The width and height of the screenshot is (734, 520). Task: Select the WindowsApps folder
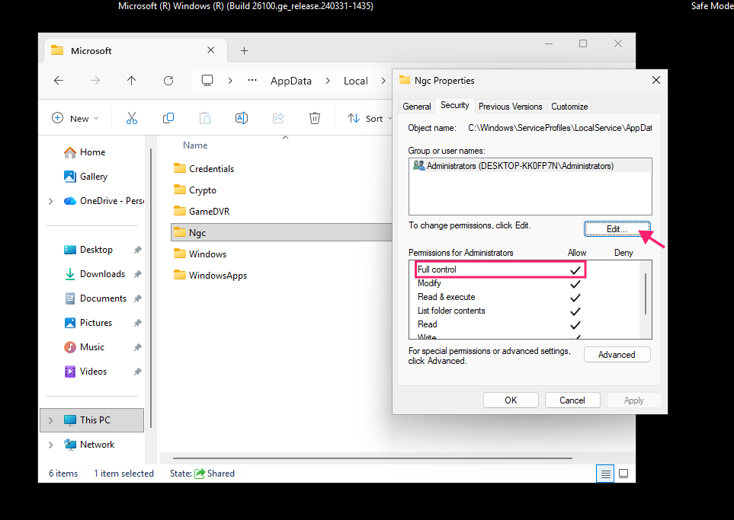point(210,276)
